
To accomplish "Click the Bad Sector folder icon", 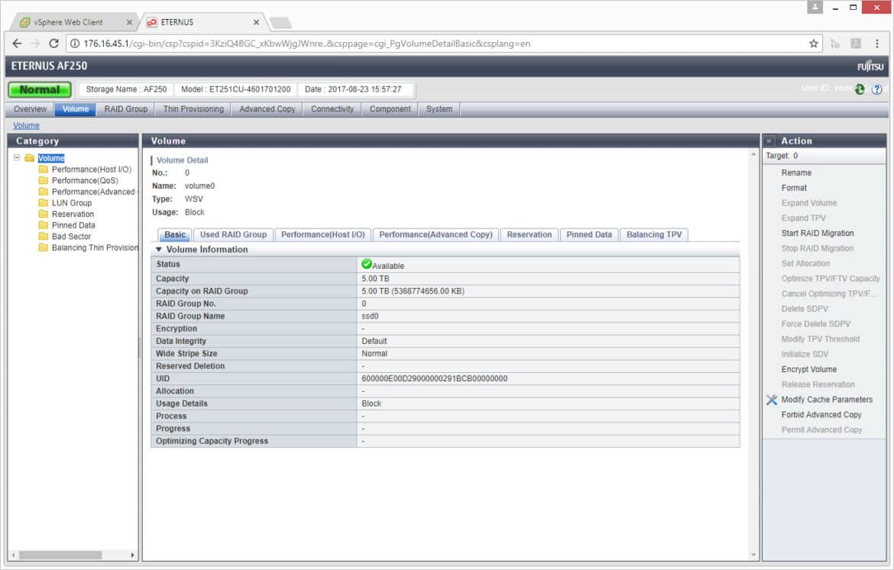I will tap(44, 236).
